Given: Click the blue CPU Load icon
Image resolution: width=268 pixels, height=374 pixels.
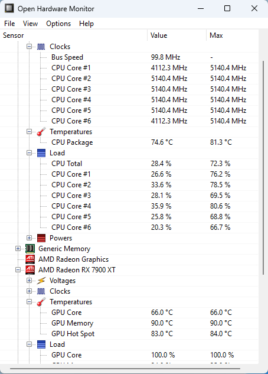Looking at the screenshot, I should pos(41,153).
